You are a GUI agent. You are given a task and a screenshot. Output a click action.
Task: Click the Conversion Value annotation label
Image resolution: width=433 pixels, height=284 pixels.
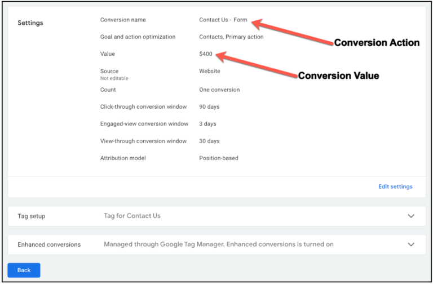338,76
